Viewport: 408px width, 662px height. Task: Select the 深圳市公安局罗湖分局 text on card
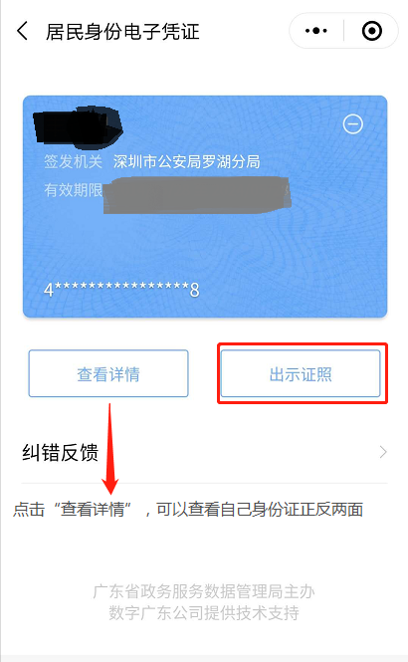pyautogui.click(x=186, y=161)
